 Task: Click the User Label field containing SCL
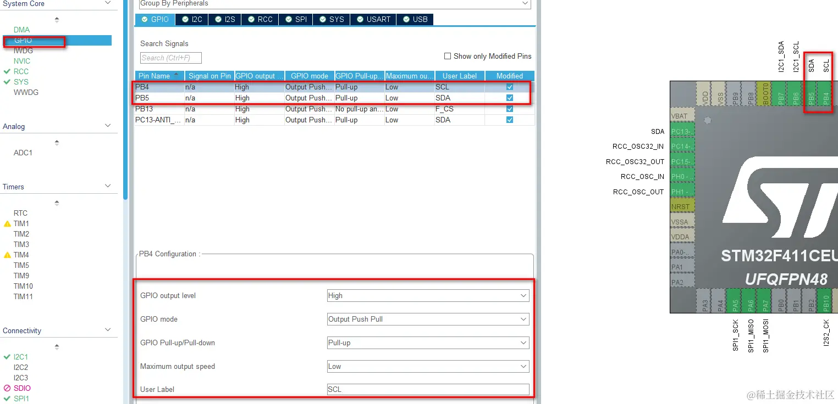pos(428,389)
